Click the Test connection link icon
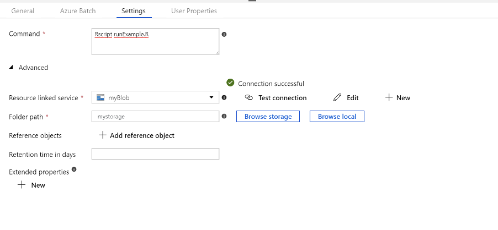This screenshot has height=230, width=498. pos(248,97)
